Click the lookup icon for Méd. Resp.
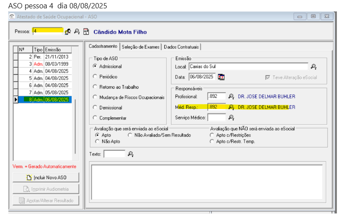 pos(231,107)
